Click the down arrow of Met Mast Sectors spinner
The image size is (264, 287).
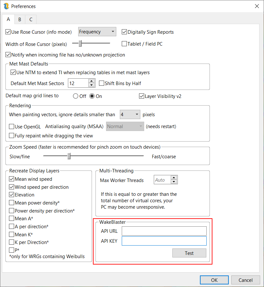pyautogui.click(x=92, y=85)
